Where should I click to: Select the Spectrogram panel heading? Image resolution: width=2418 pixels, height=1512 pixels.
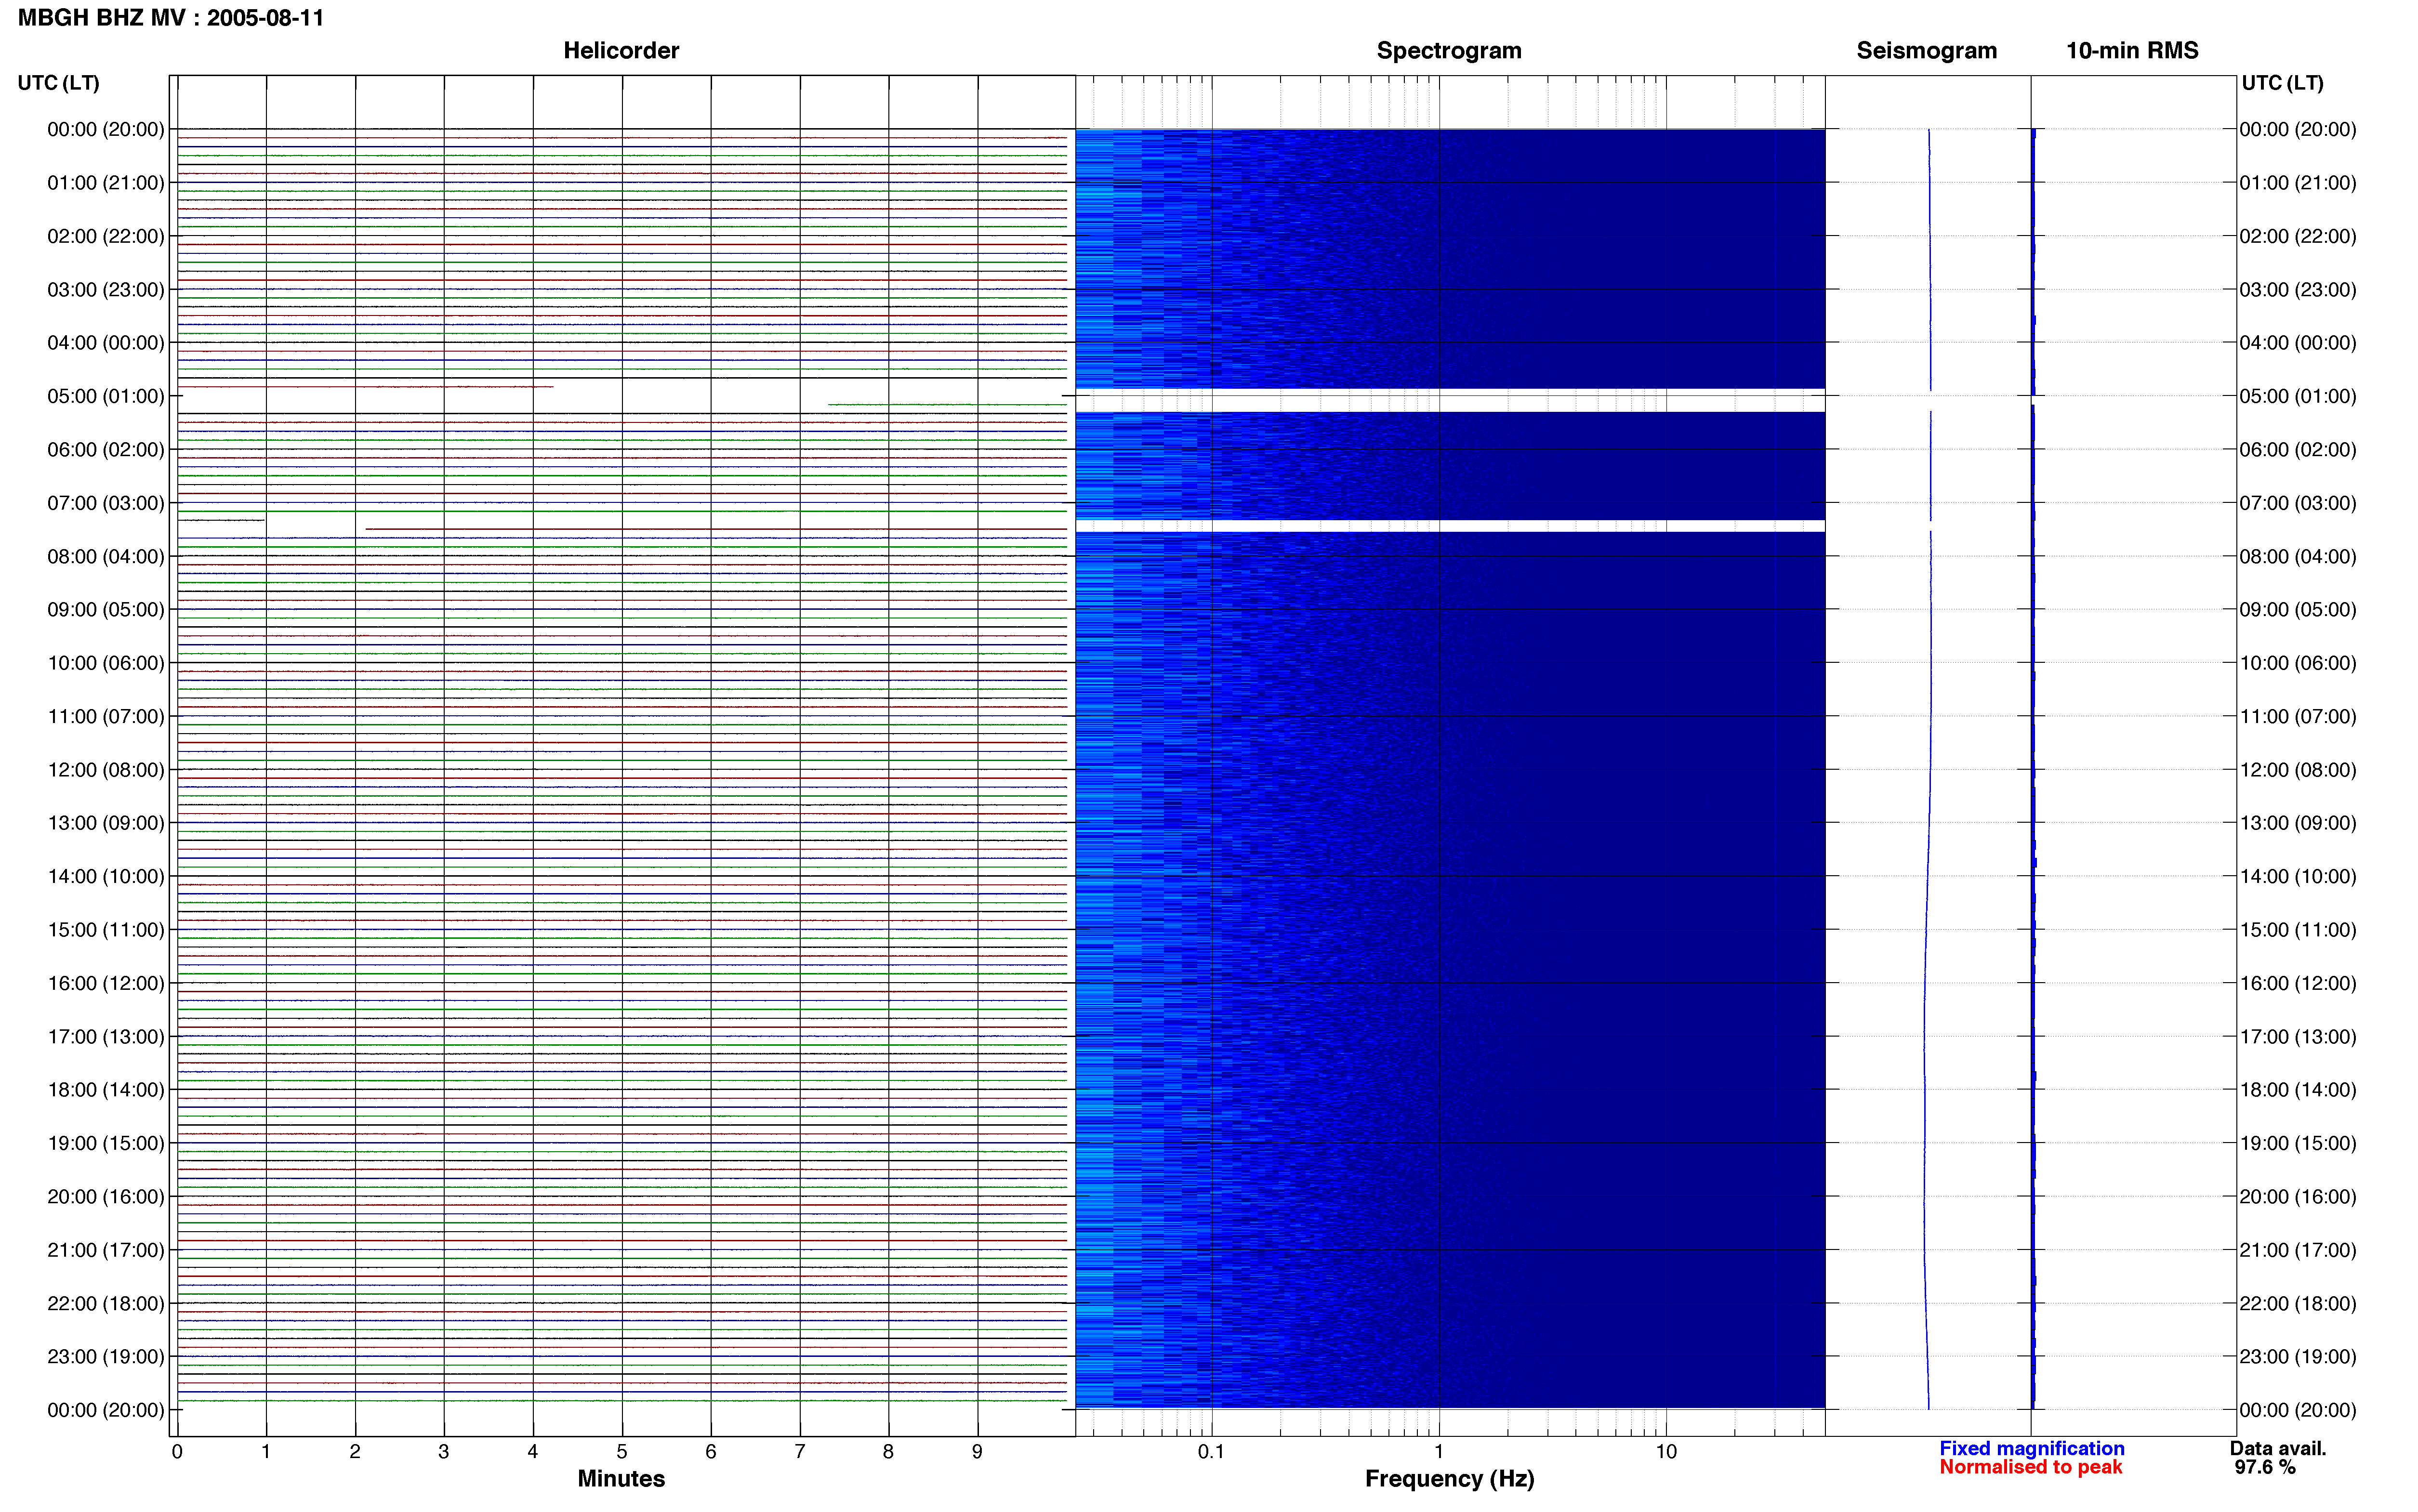point(1449,51)
